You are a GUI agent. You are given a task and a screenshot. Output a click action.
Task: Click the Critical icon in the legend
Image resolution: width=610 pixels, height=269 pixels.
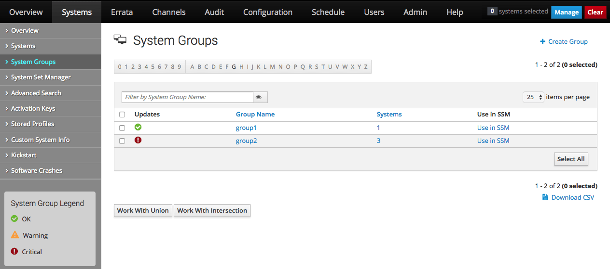point(14,251)
